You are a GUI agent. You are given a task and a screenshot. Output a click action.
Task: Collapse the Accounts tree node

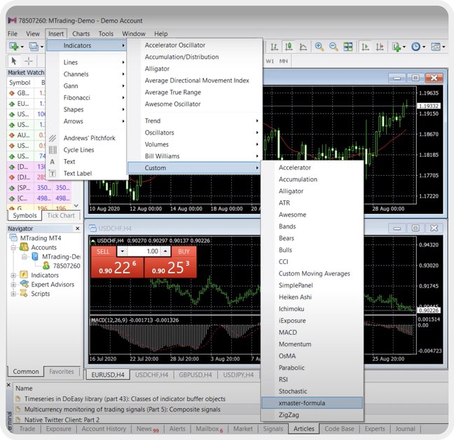[13, 247]
